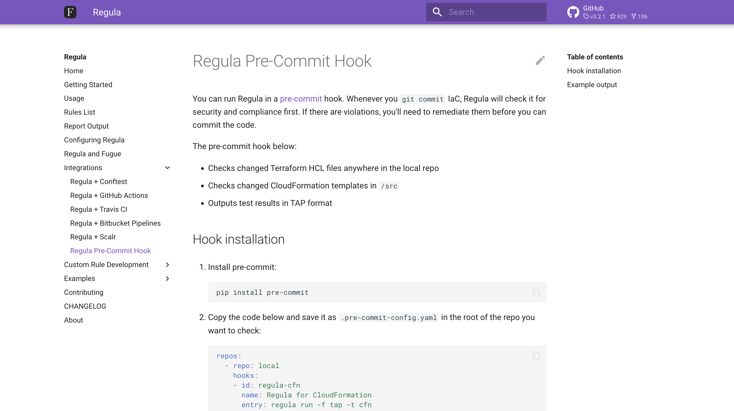Open the Home nav item
This screenshot has width=734, height=411.
74,71
